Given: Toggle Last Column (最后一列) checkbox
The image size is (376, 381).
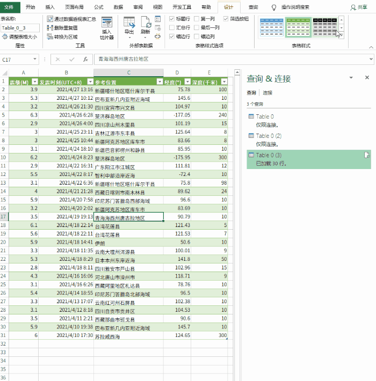Looking at the screenshot, I should click(197, 27).
